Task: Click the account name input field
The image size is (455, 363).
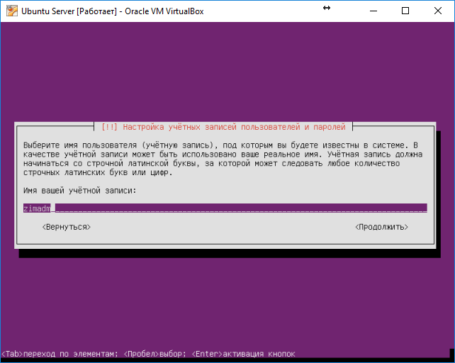Action: [x=225, y=208]
